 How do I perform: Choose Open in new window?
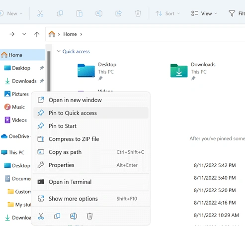(91, 100)
